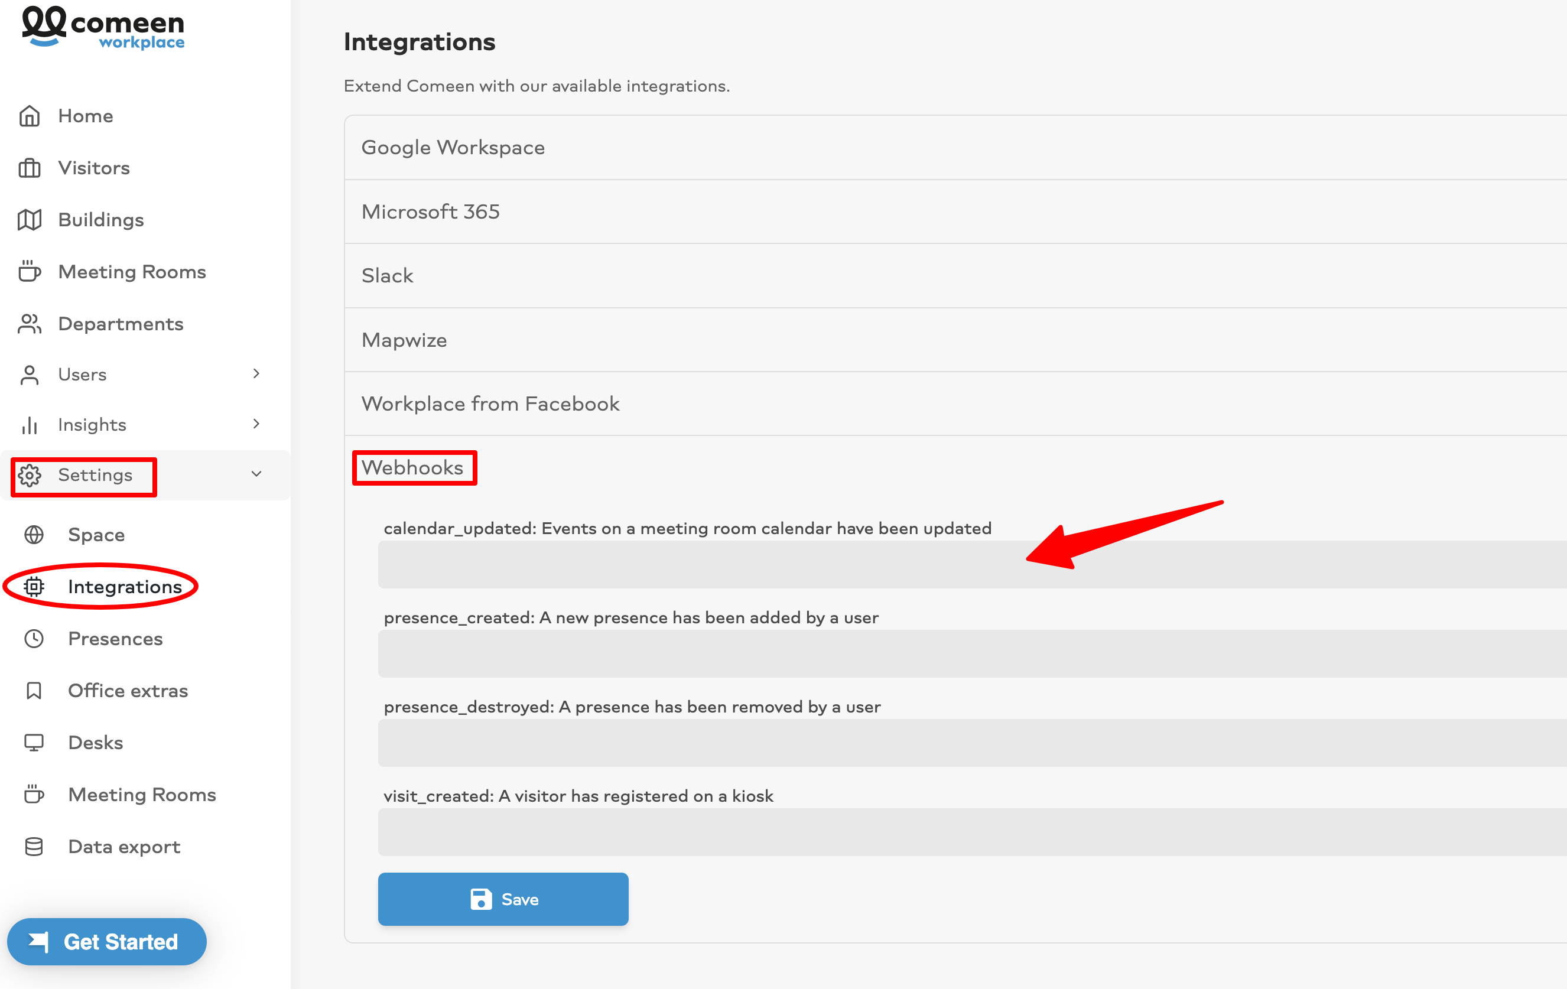
Task: Open Presences settings
Action: (x=115, y=639)
